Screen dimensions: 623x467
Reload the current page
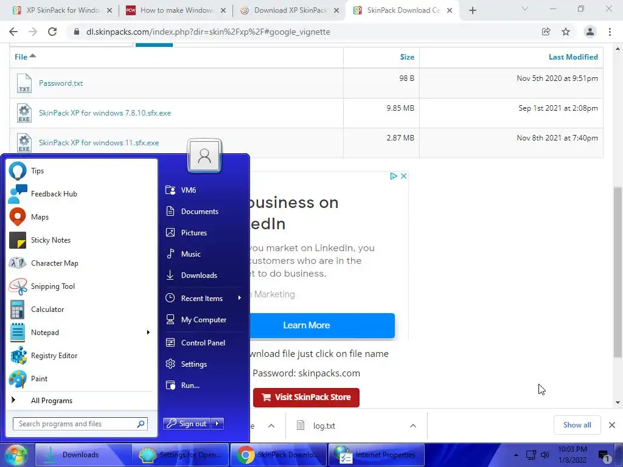(52, 32)
